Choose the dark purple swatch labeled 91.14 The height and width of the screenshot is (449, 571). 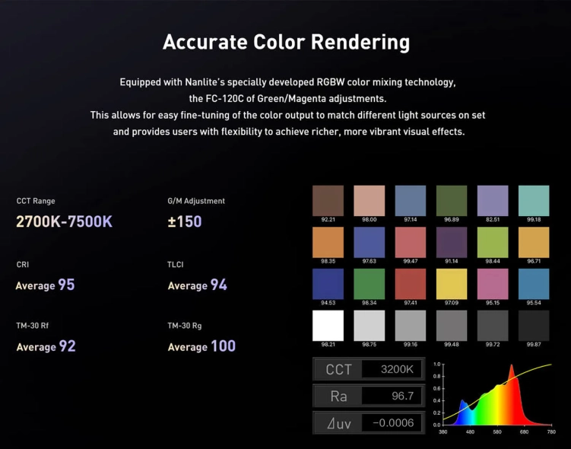[x=452, y=241]
